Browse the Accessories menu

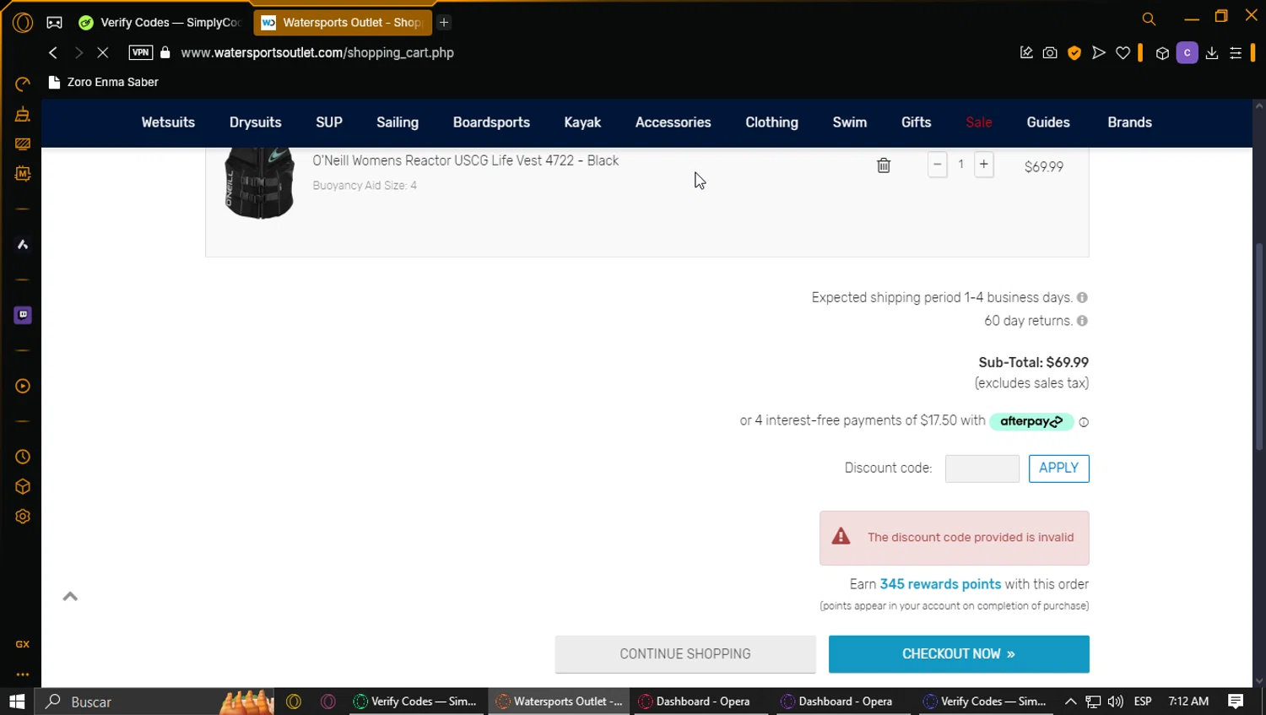[x=673, y=122]
